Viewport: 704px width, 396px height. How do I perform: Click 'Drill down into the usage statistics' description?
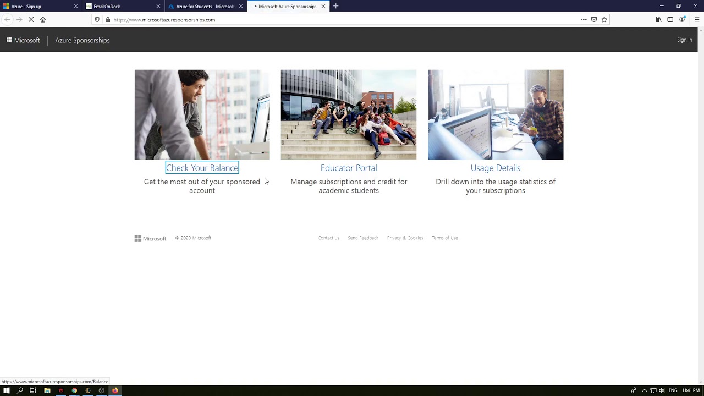[x=496, y=186]
